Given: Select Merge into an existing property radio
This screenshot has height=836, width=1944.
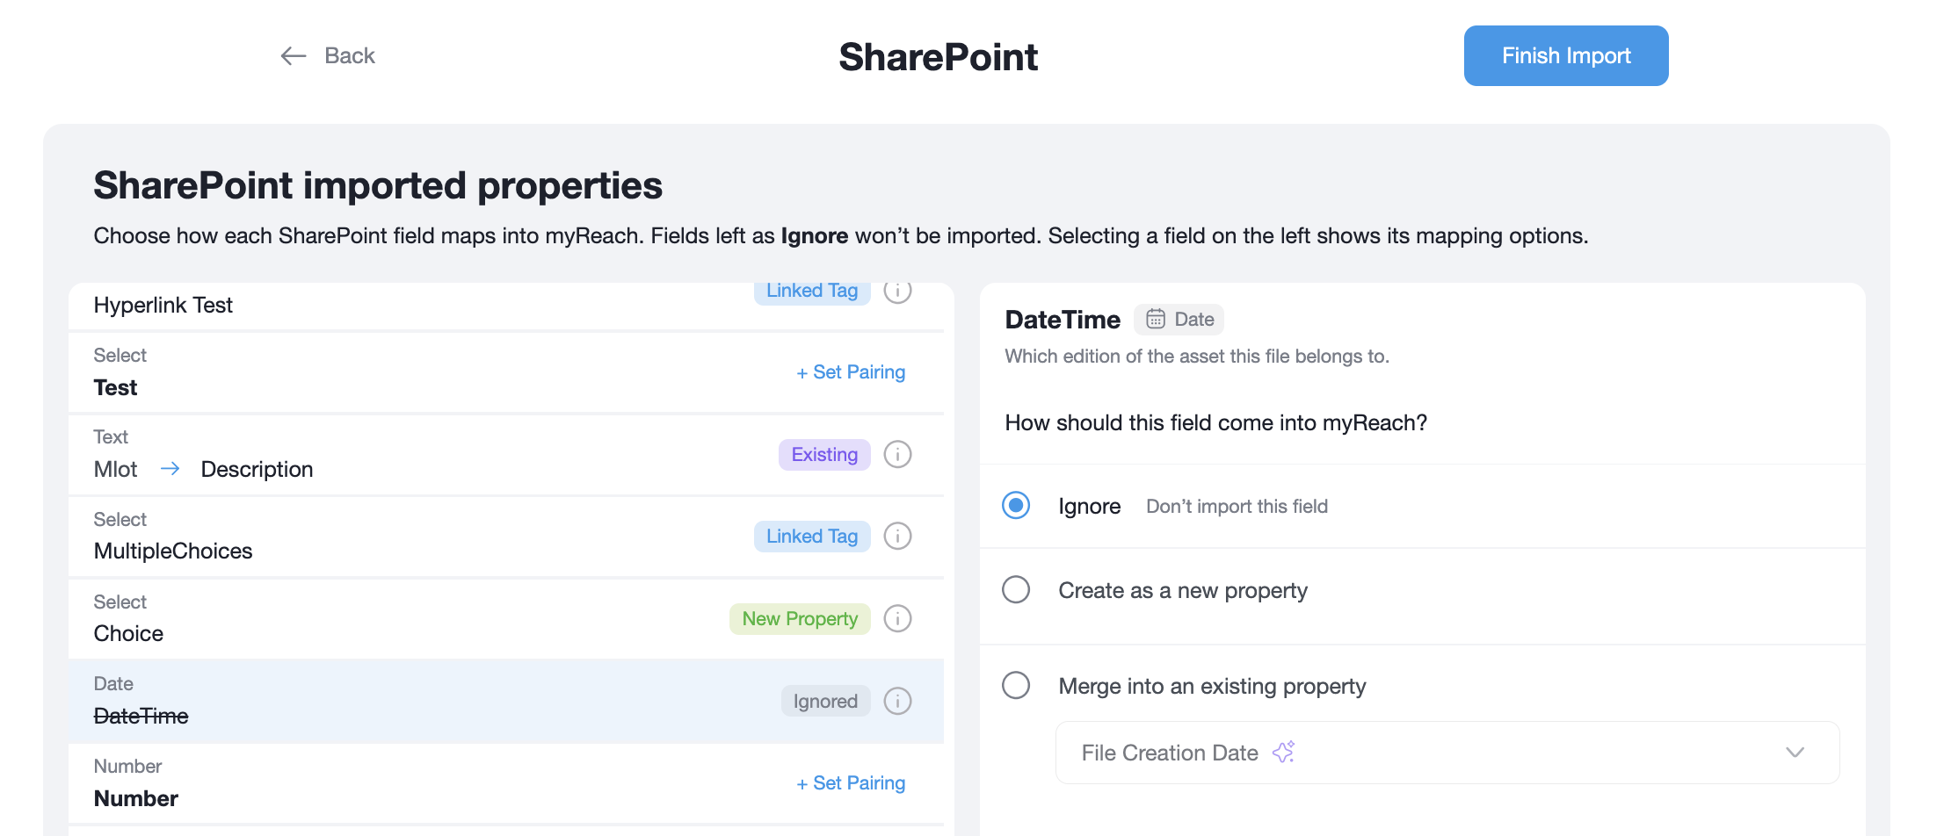Looking at the screenshot, I should [x=1016, y=685].
